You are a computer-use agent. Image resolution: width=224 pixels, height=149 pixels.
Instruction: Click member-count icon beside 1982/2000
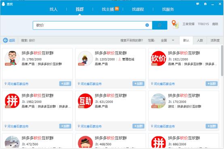click(23, 102)
